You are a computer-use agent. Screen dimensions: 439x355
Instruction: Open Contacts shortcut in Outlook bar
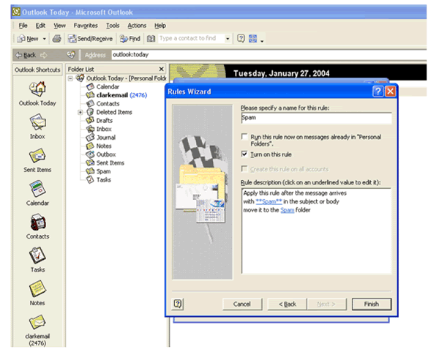click(x=37, y=223)
